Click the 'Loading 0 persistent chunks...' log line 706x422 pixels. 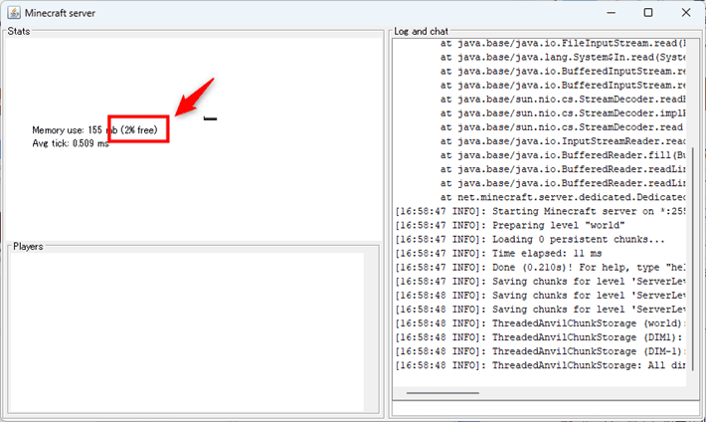click(x=529, y=239)
